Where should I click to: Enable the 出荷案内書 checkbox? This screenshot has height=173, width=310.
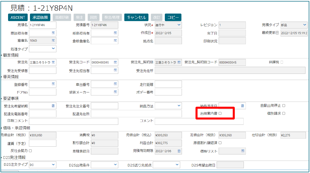click(220, 113)
